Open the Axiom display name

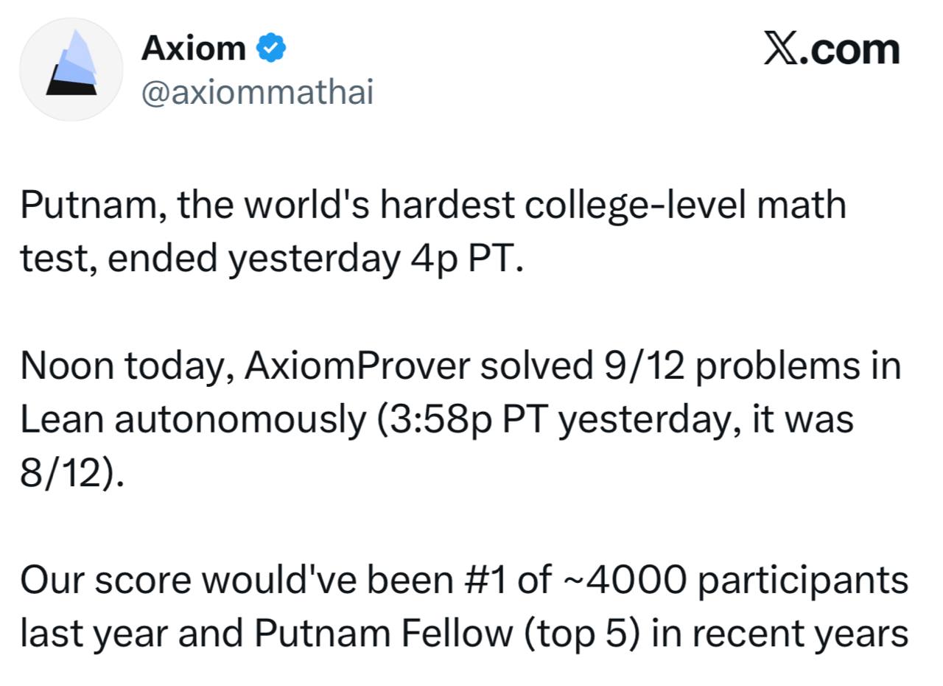(x=193, y=49)
